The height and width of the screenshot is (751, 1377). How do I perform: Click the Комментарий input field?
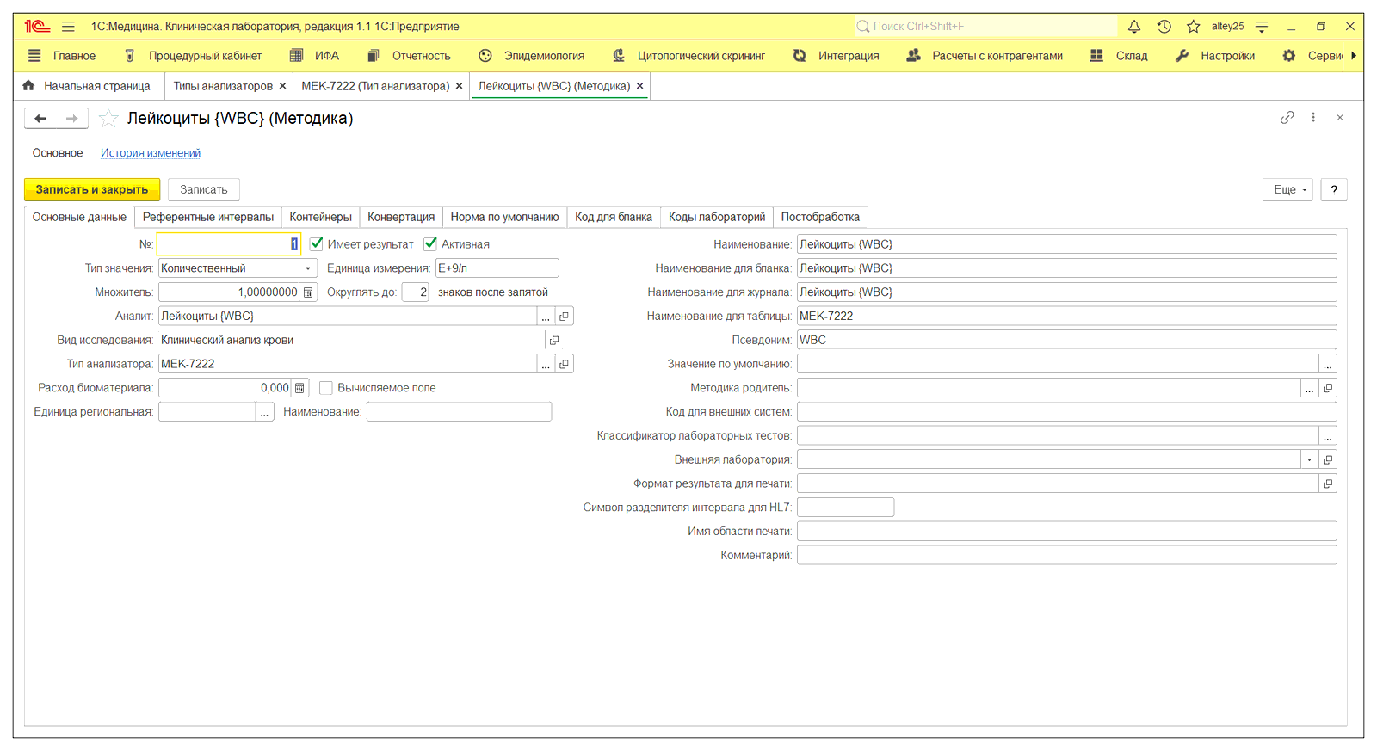click(1066, 556)
